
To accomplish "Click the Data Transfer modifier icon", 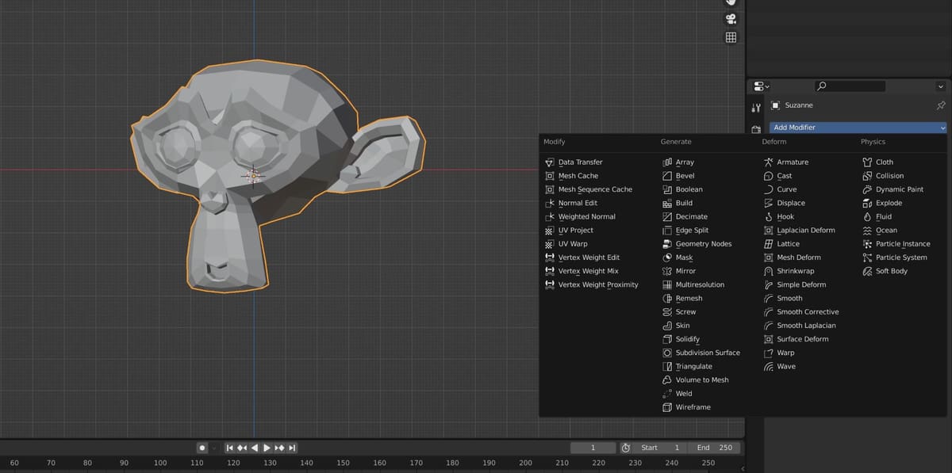I will click(550, 162).
